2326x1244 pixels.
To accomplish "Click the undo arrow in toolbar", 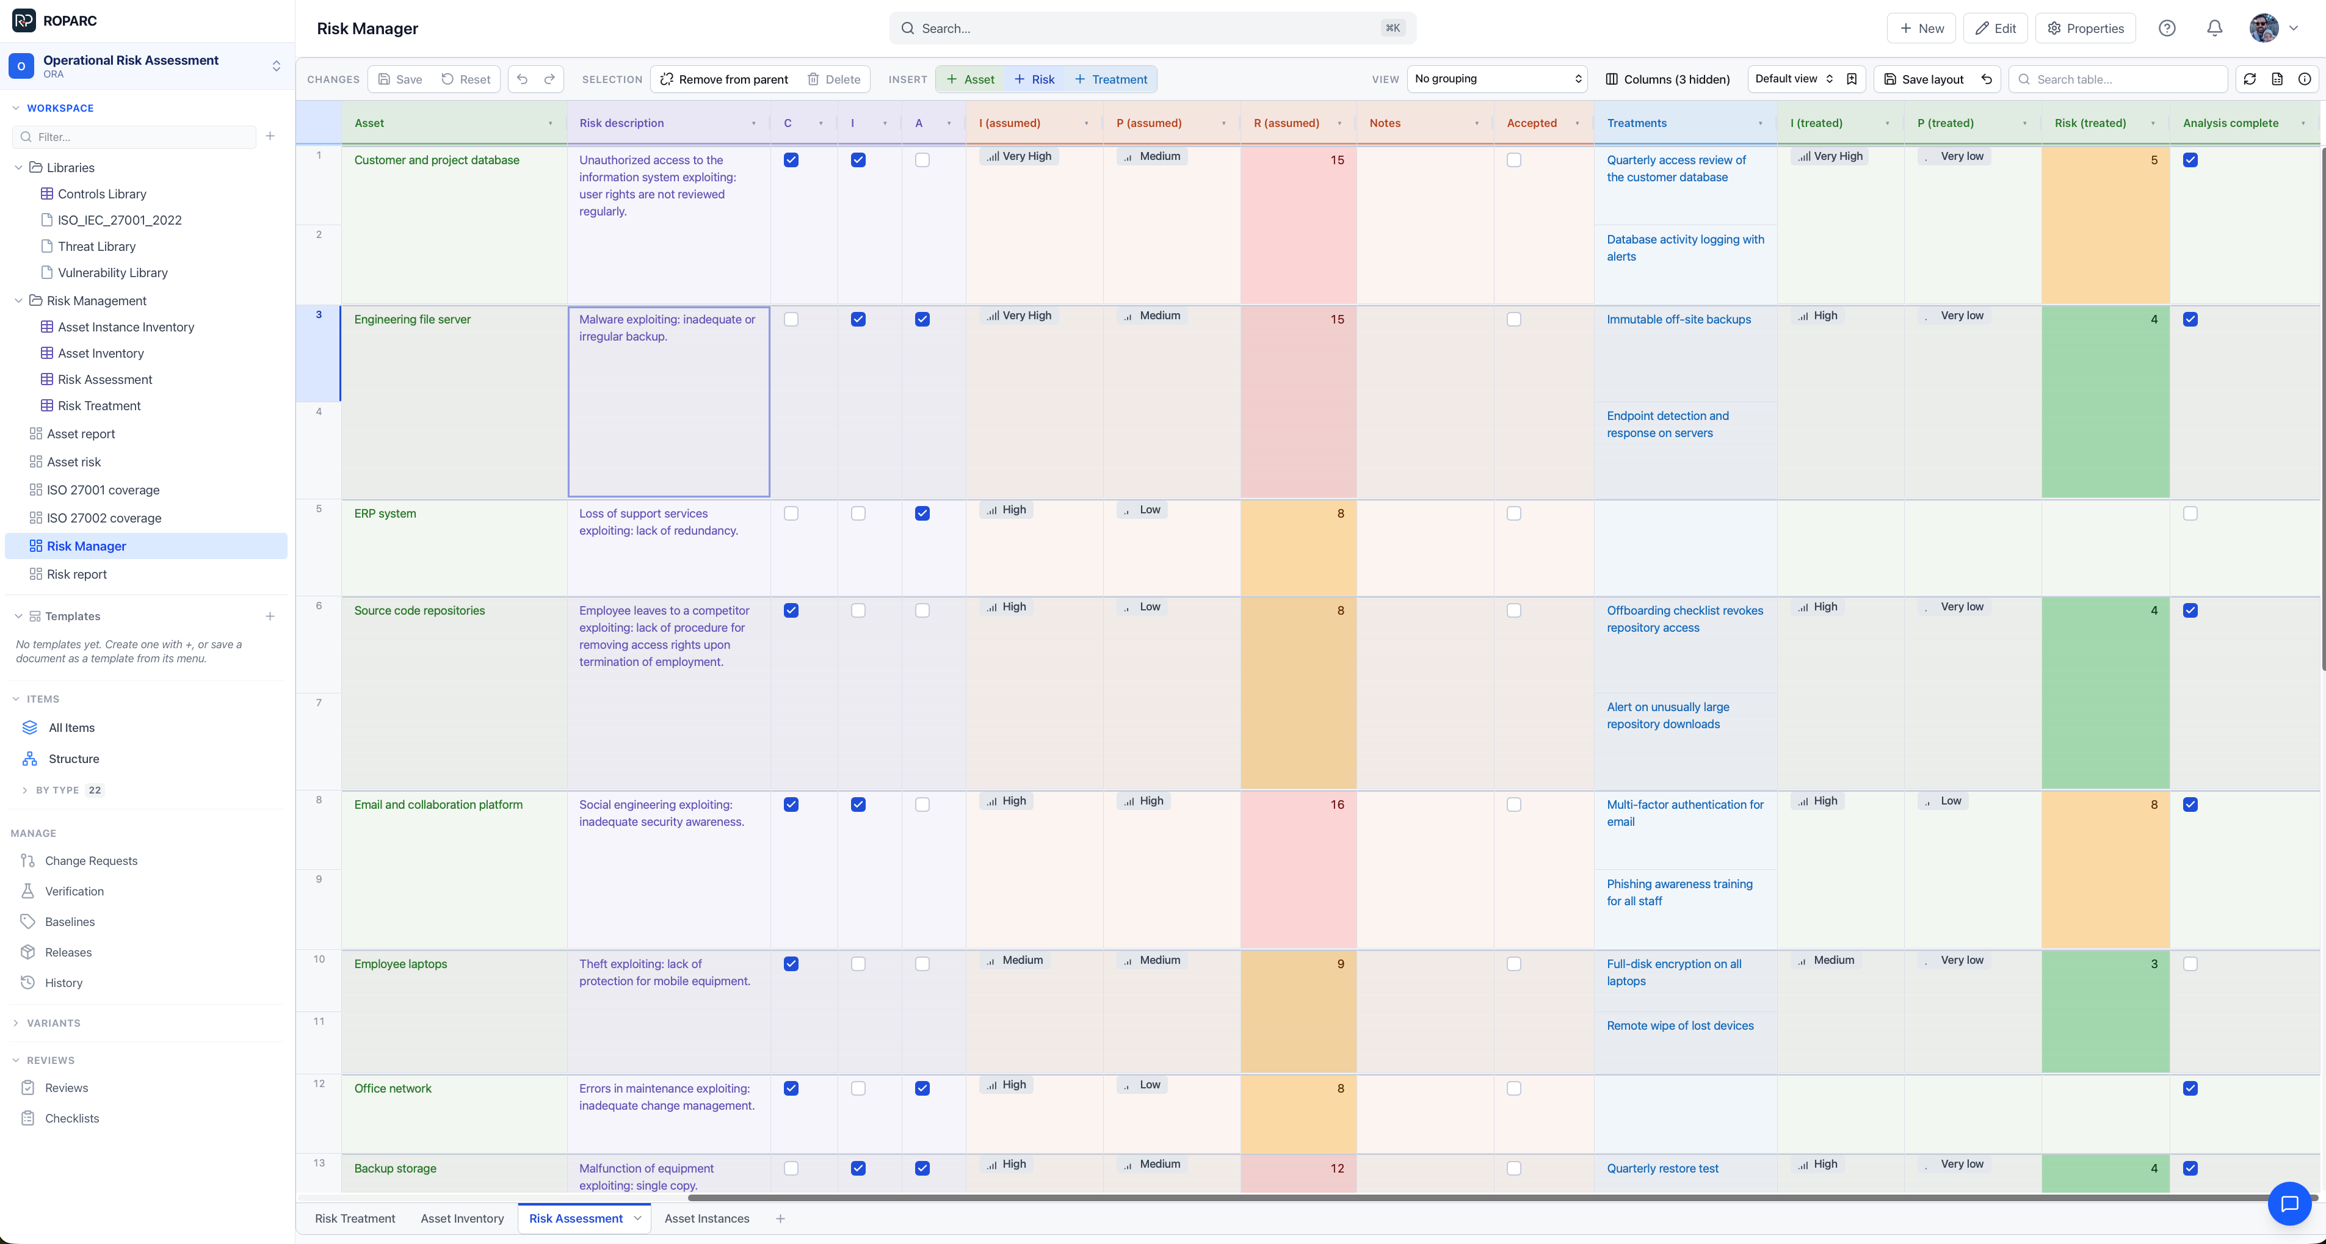I will tap(522, 79).
